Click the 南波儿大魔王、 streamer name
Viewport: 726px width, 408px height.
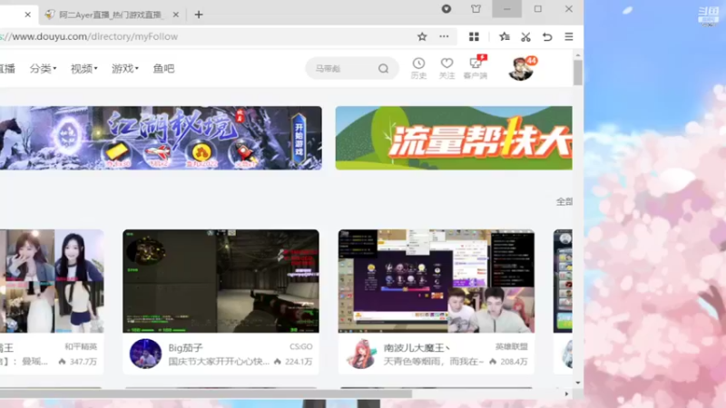(417, 347)
